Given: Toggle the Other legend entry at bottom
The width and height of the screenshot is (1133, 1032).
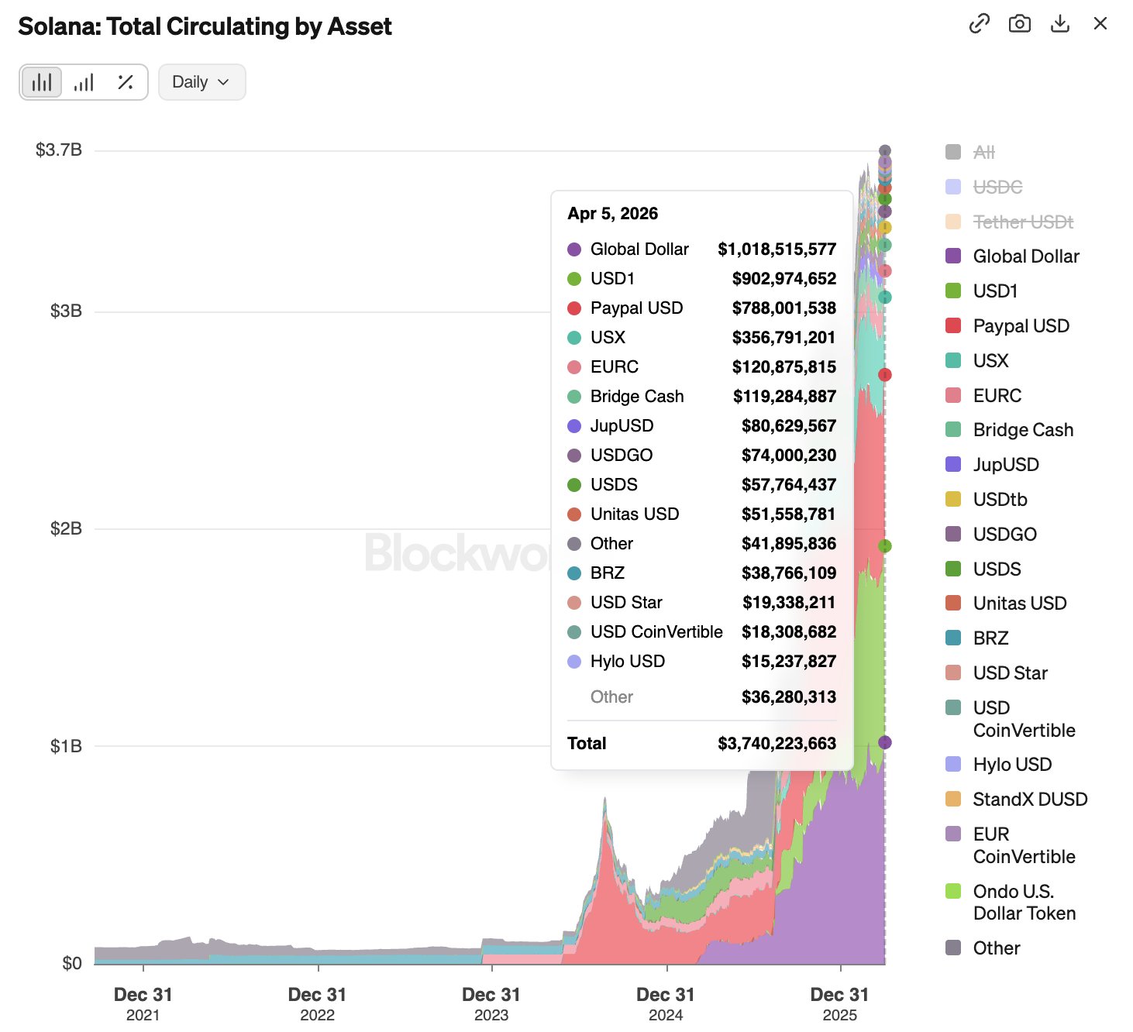Looking at the screenshot, I should point(996,948).
